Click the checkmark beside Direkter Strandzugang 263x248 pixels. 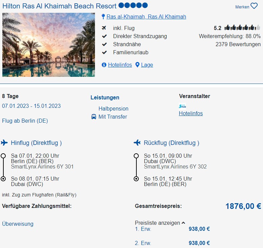[104, 36]
